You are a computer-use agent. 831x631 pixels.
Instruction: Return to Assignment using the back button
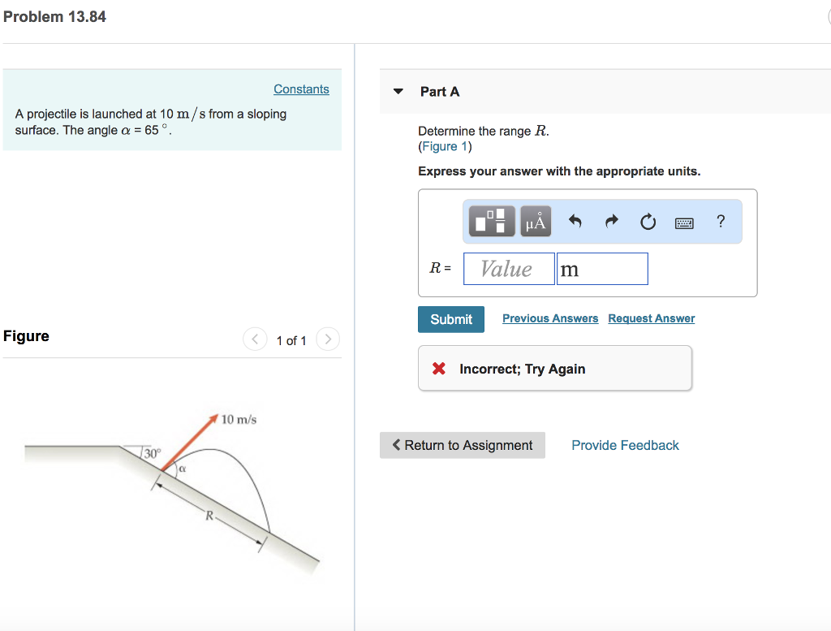coord(462,445)
